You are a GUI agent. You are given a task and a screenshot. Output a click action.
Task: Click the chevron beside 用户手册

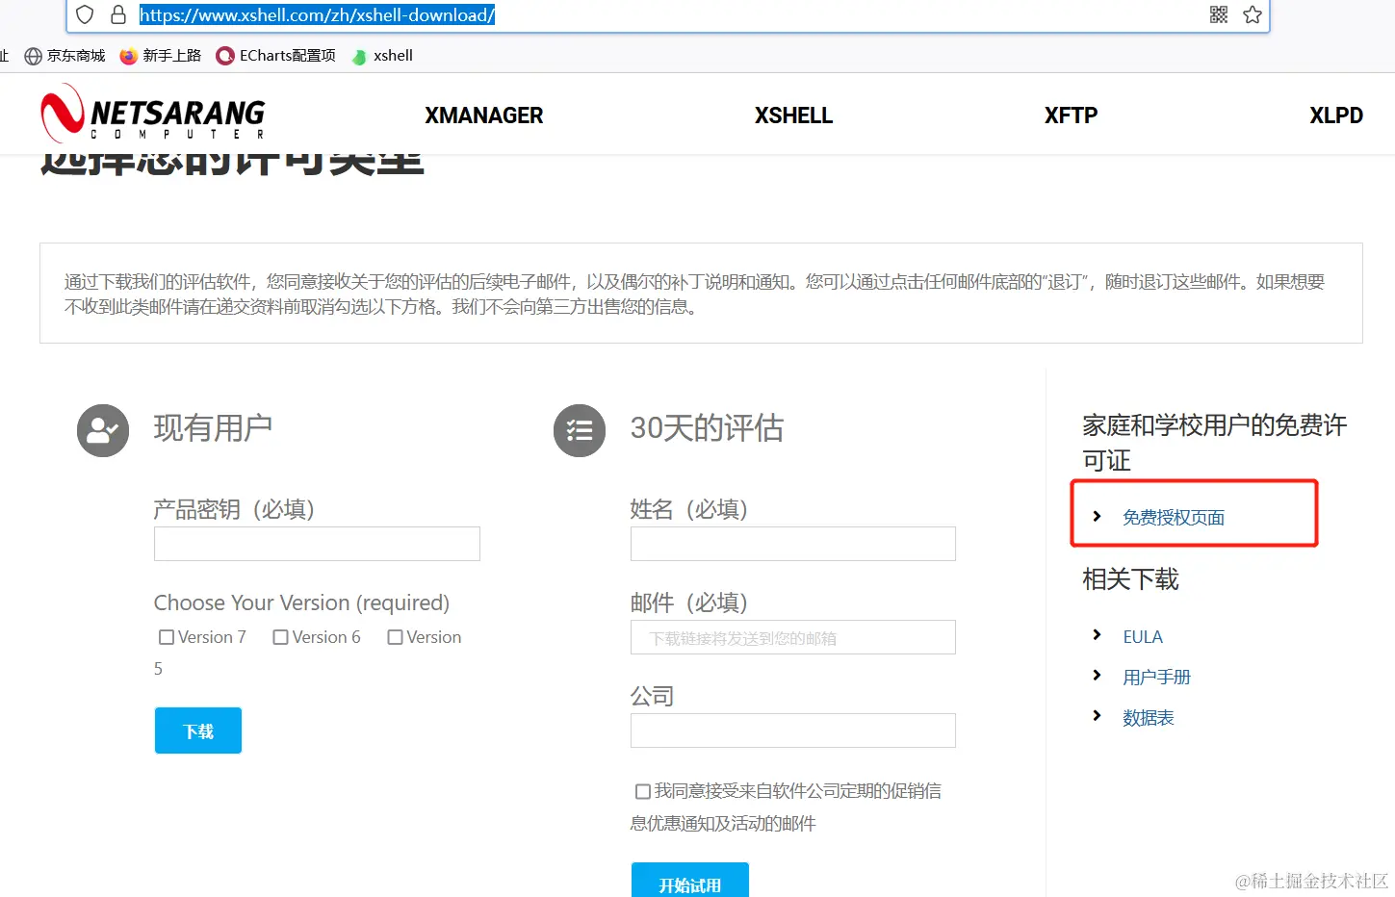click(x=1097, y=676)
